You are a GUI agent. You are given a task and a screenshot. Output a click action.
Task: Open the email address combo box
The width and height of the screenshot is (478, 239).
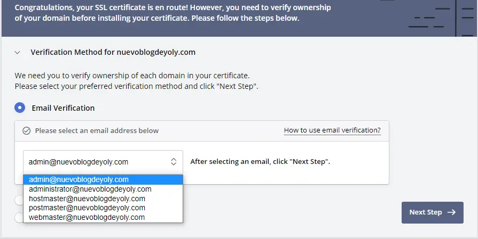[x=103, y=162]
